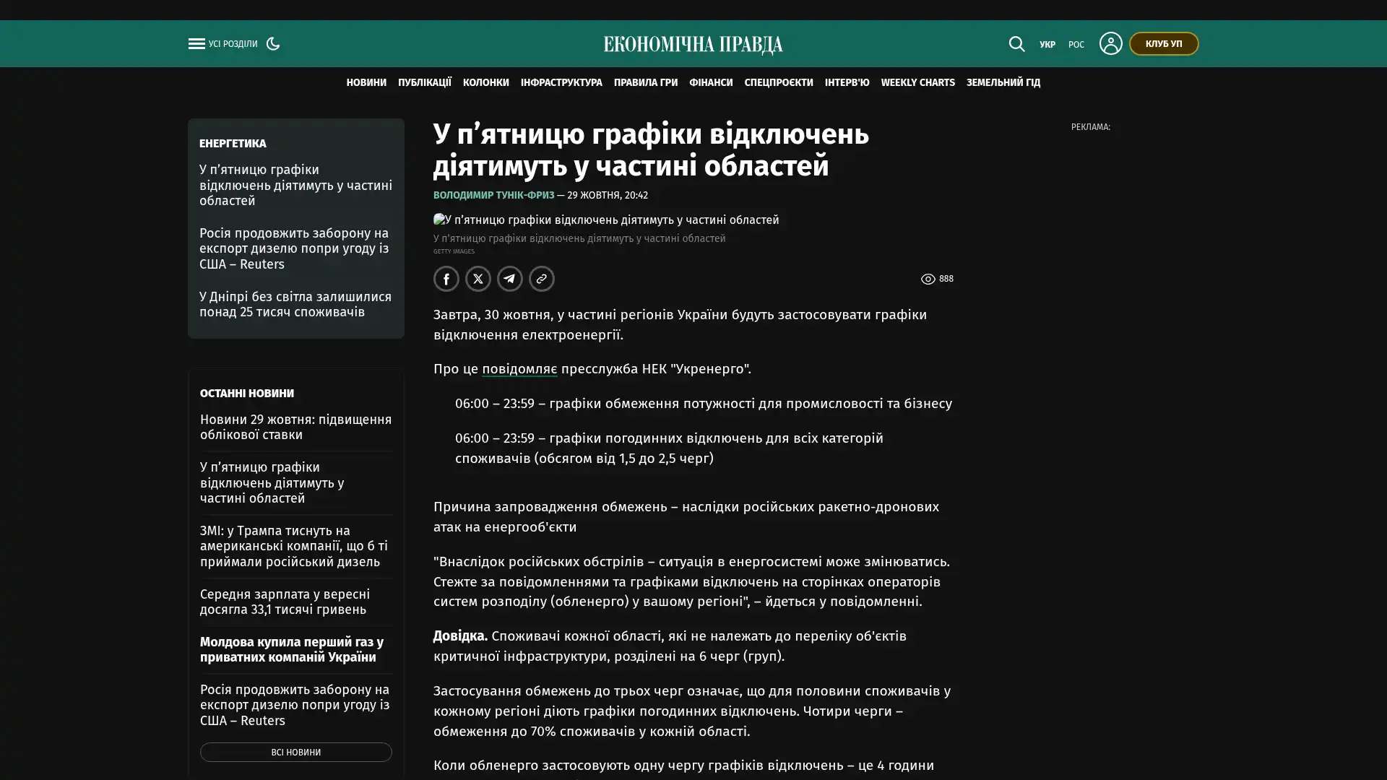The height and width of the screenshot is (780, 1387).
Task: Open Інтерв'ю section
Action: tap(847, 83)
